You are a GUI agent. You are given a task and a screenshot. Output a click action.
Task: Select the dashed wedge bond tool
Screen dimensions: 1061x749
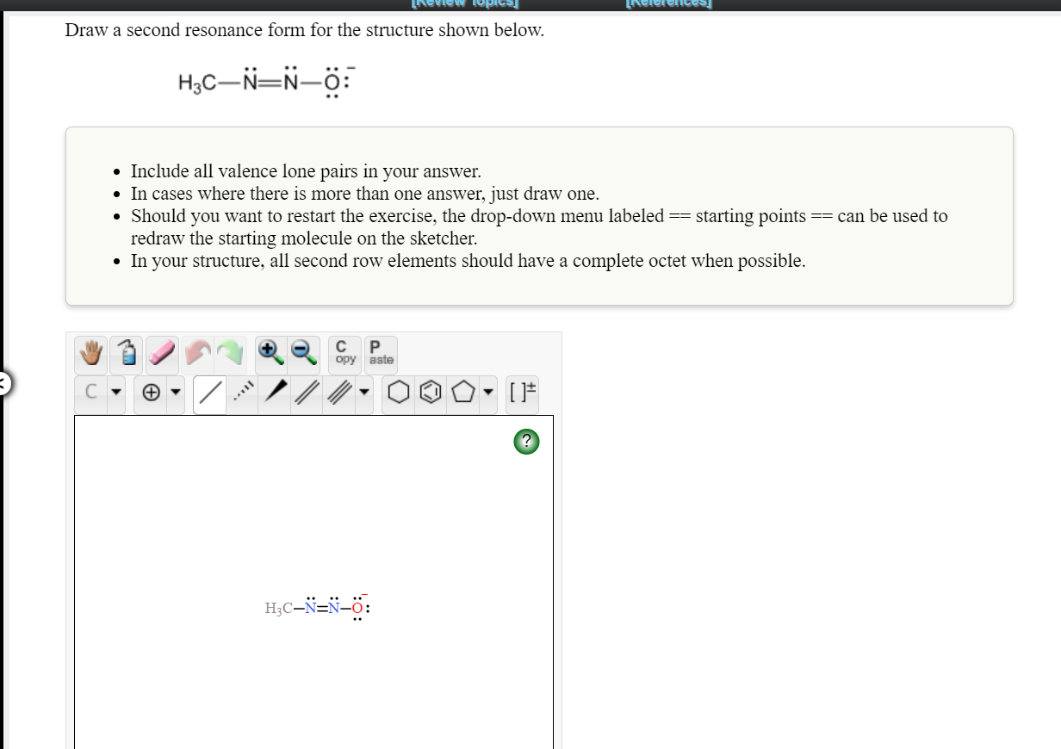coord(242,393)
